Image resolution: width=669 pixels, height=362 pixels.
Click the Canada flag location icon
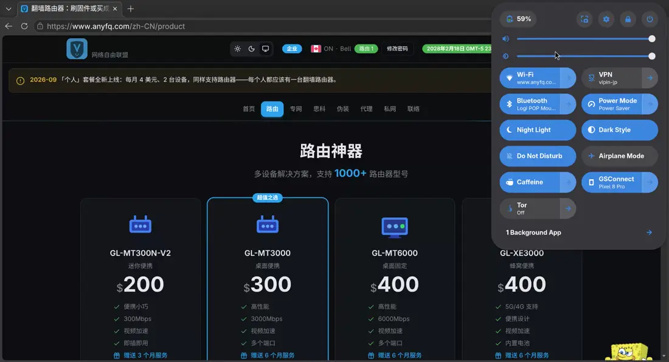click(x=316, y=49)
